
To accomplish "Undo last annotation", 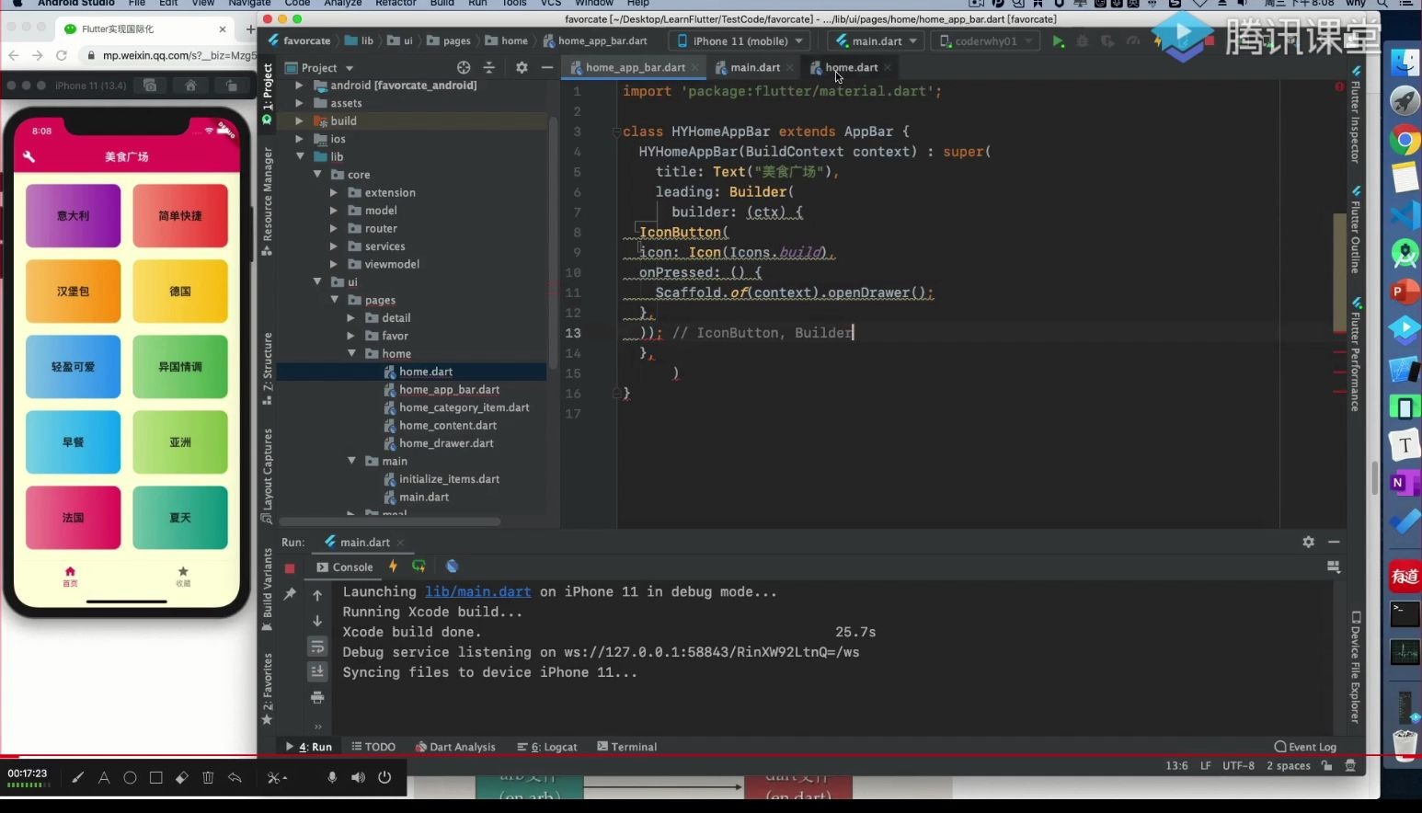I will pyautogui.click(x=235, y=778).
